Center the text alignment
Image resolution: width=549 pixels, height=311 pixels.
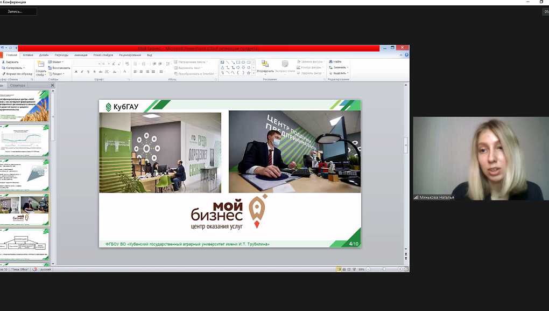point(141,72)
